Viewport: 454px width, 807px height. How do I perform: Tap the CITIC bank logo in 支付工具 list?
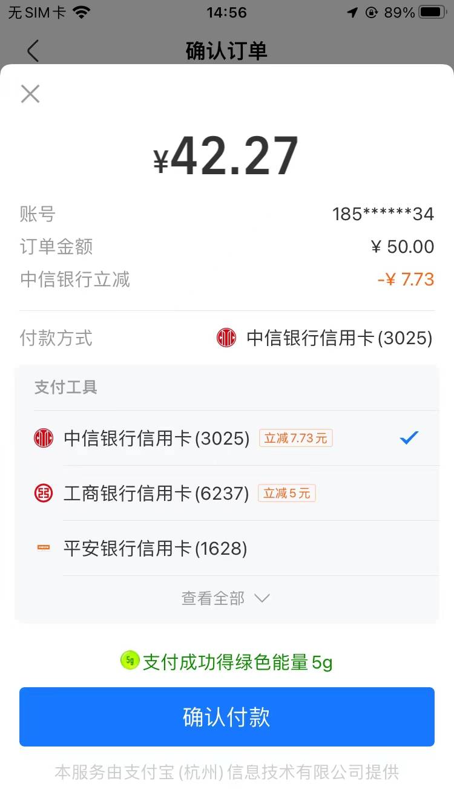(x=44, y=438)
